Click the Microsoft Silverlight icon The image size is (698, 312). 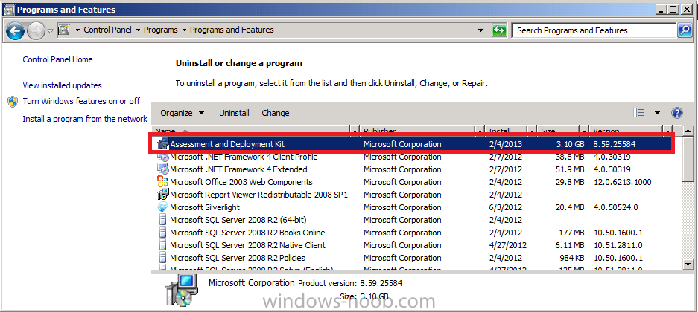click(163, 207)
